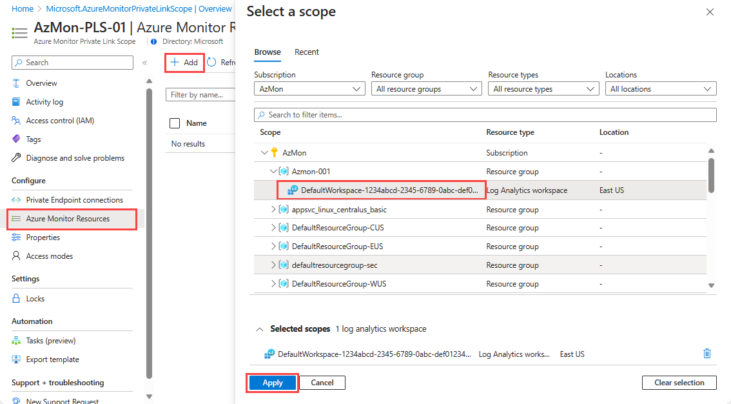This screenshot has width=731, height=404.
Task: Click the scope list vertical scrollbar thumb
Action: pos(711,176)
